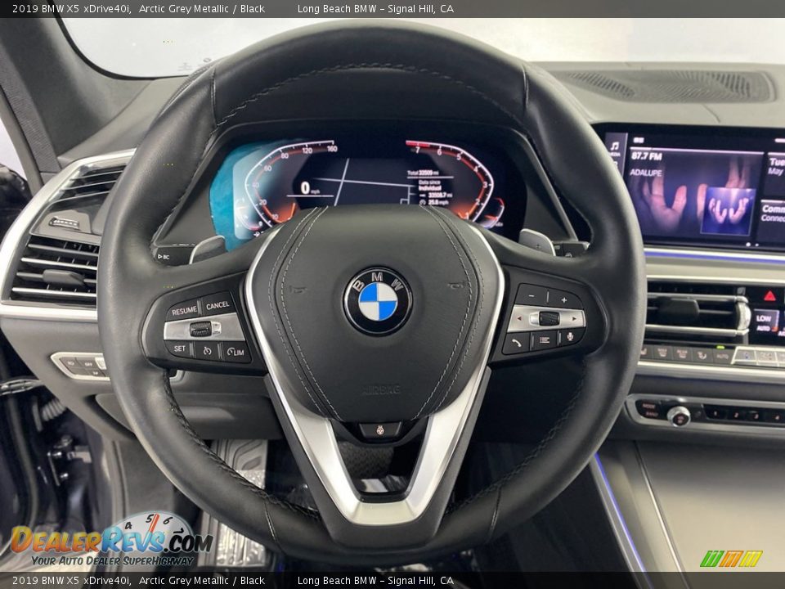Viewport: 785px width, 589px height.
Task: Select the LOW AUTO climate display
Action: (766, 322)
